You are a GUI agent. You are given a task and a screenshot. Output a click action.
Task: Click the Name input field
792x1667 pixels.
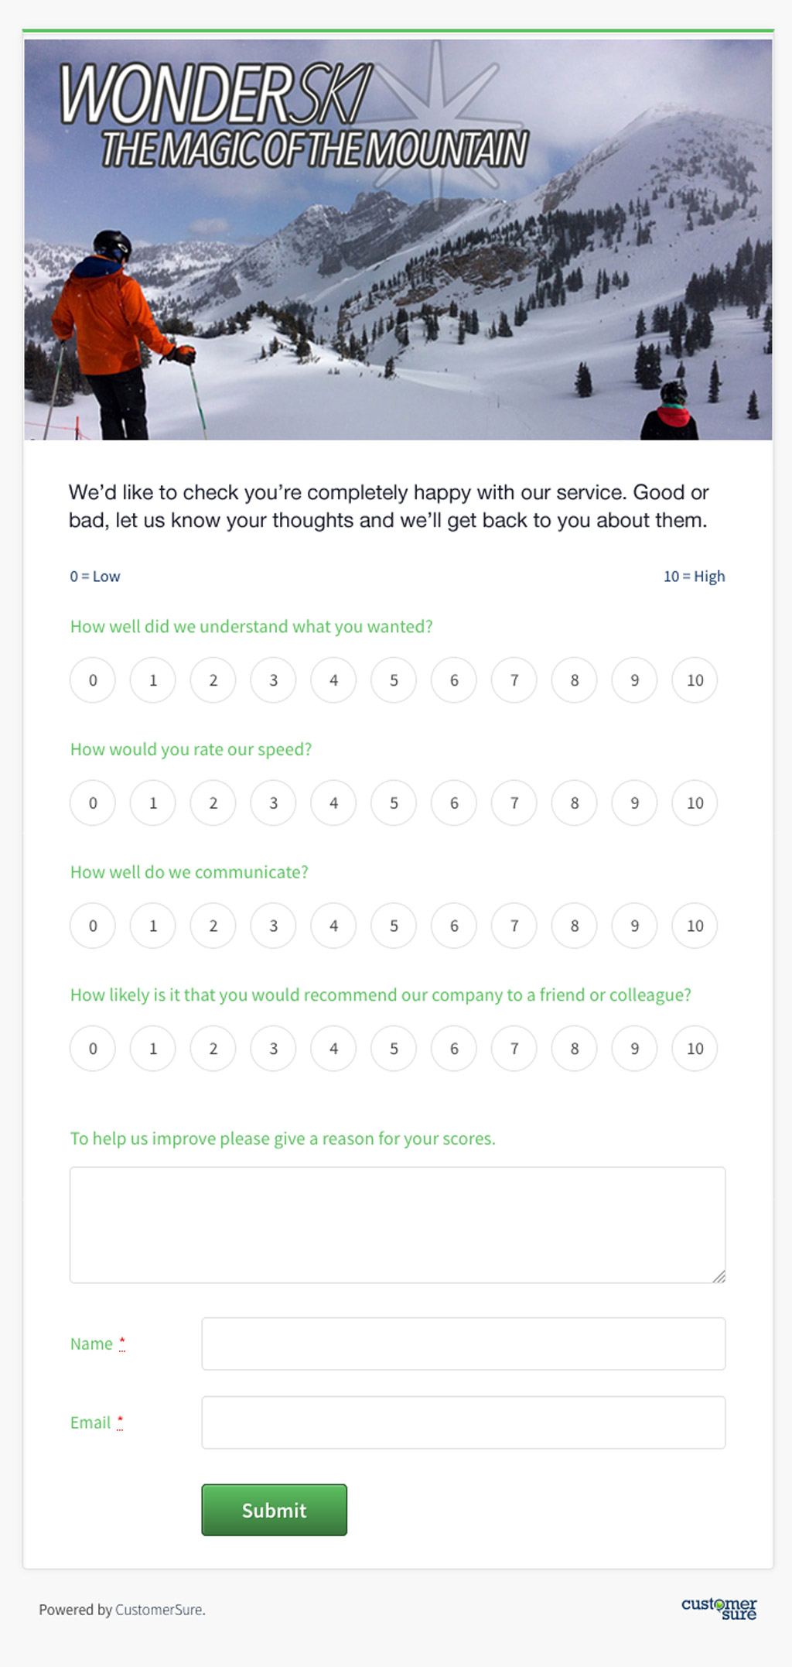[x=463, y=1344]
